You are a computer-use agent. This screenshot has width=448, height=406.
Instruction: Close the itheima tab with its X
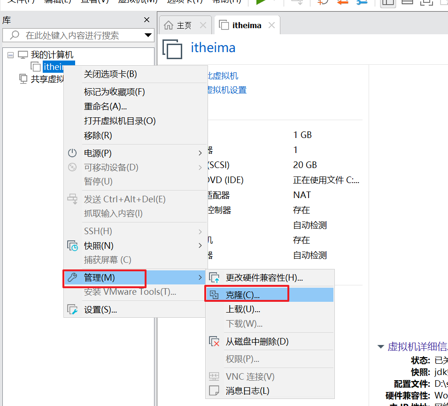(x=272, y=25)
